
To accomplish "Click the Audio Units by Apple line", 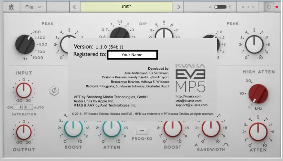I will coord(94,101).
